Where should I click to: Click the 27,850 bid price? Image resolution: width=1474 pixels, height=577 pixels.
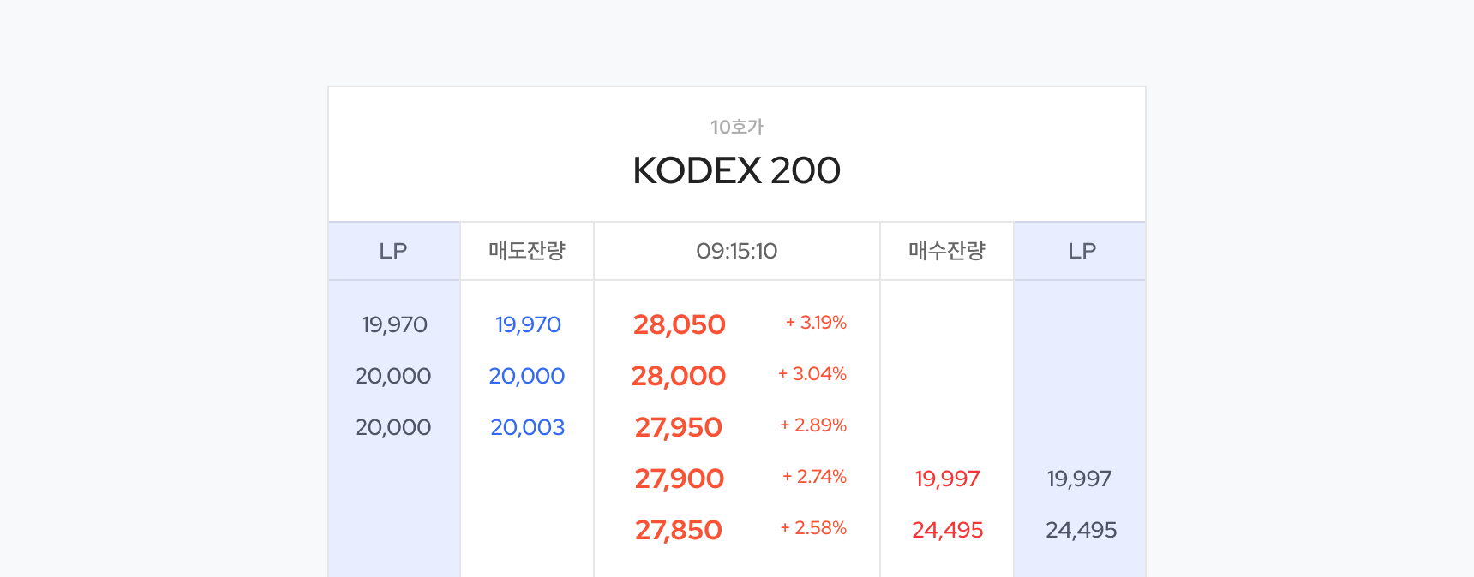(679, 530)
